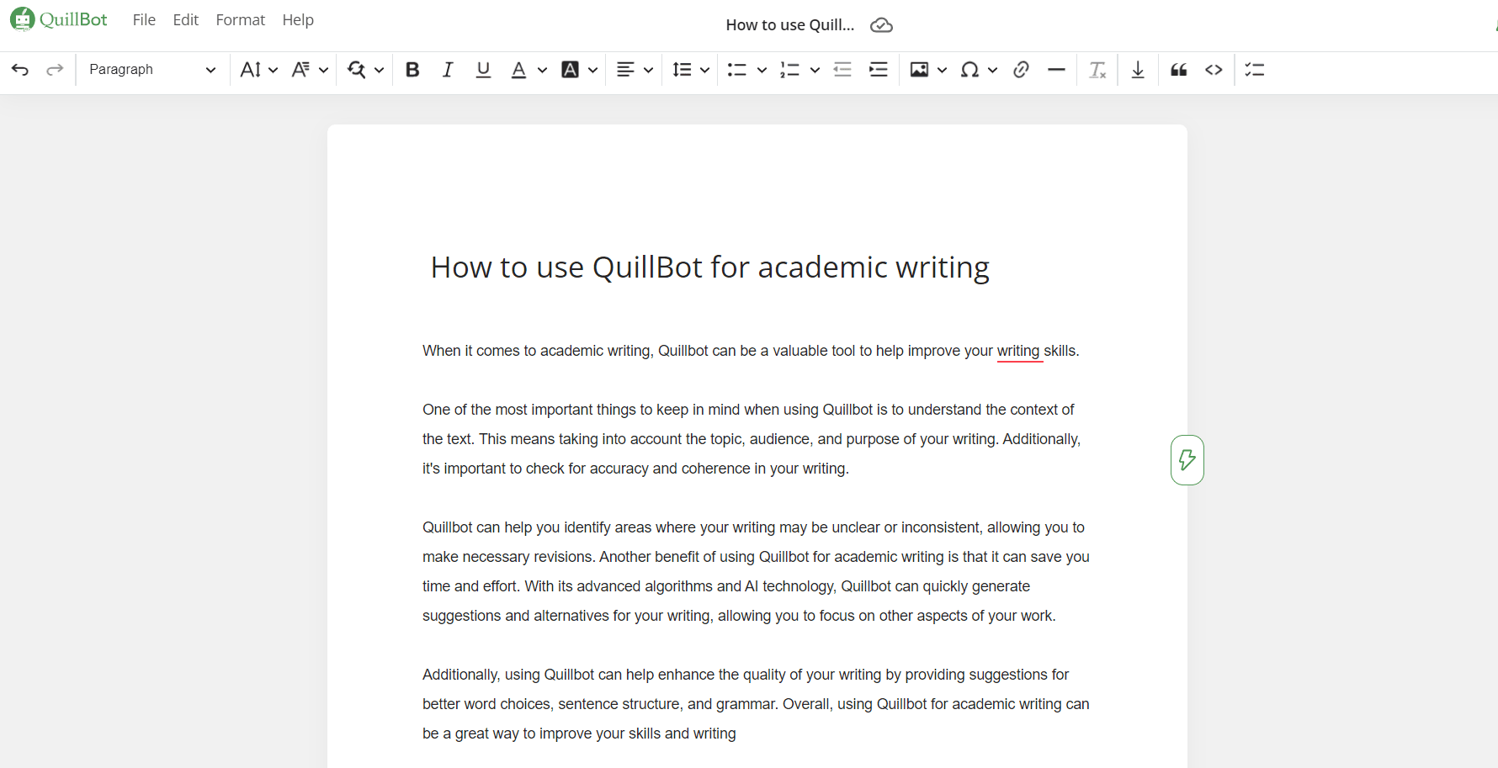
Task: Click the QuillBot logo link
Action: [x=59, y=19]
